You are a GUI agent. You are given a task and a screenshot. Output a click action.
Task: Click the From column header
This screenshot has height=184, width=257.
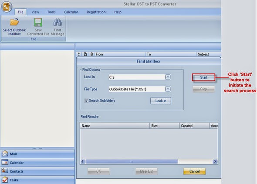[x=119, y=54]
